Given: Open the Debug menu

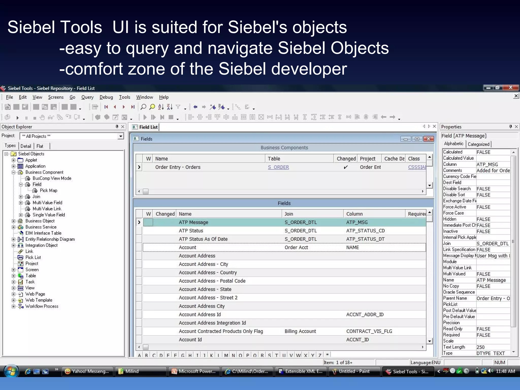Looking at the screenshot, I should point(106,97).
